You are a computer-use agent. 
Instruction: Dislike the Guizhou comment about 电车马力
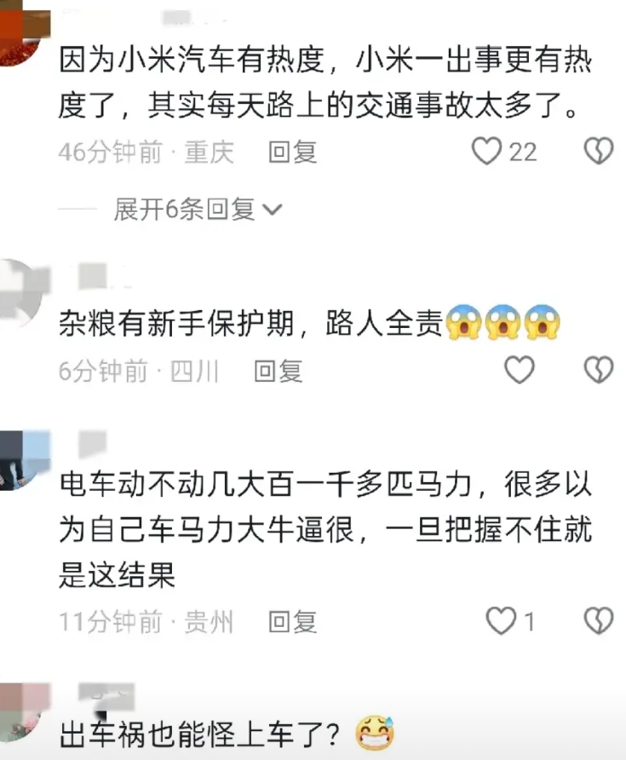[599, 621]
